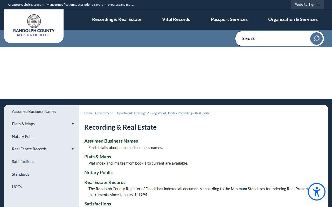Click text 'Plat index and images from book 1'

117,163
